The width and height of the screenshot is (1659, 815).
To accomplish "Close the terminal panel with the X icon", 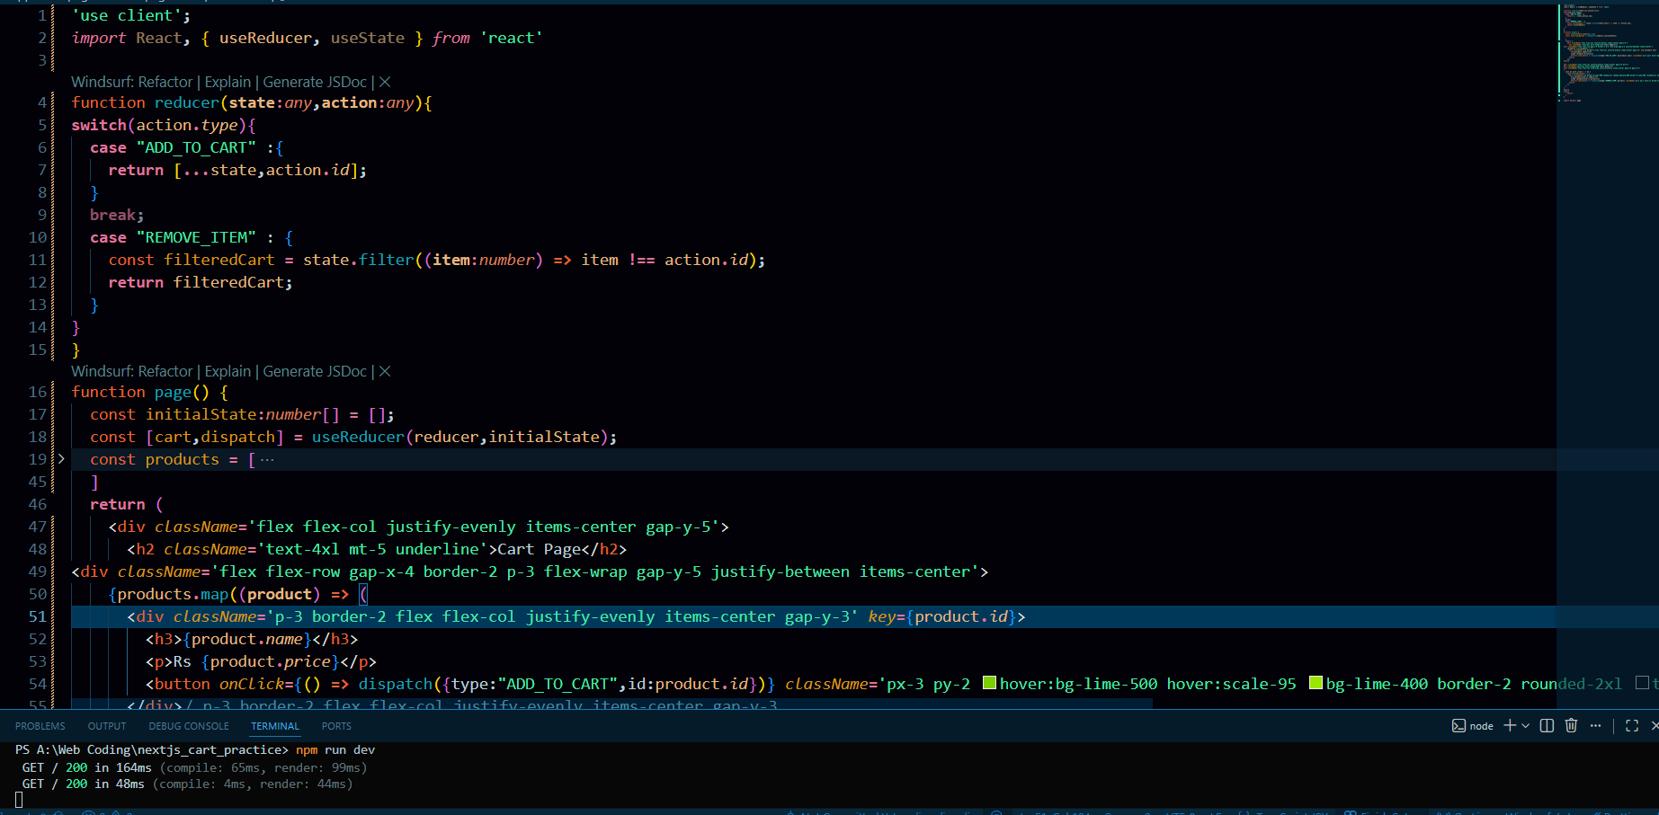I will pos(1655,726).
